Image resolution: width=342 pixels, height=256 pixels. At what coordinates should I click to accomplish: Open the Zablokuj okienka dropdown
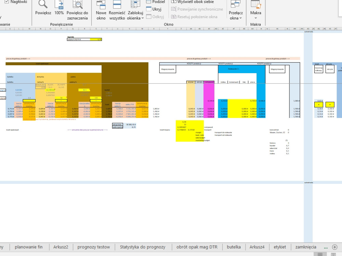pos(135,11)
